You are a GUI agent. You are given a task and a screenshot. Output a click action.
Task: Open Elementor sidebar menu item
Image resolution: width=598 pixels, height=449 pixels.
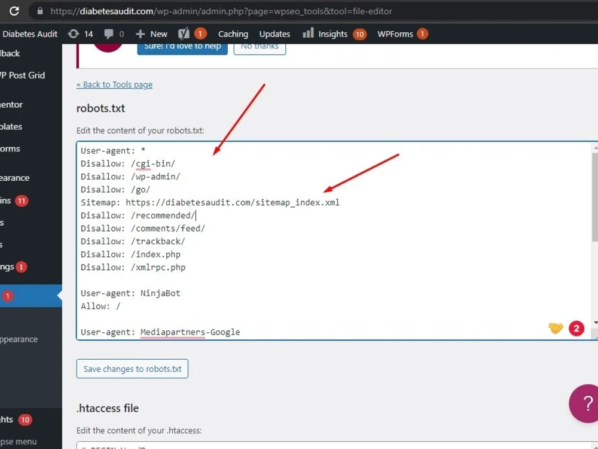pyautogui.click(x=11, y=105)
